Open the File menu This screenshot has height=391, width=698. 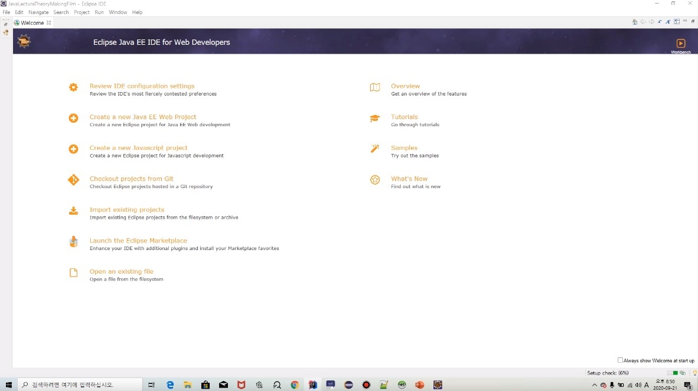(x=6, y=12)
